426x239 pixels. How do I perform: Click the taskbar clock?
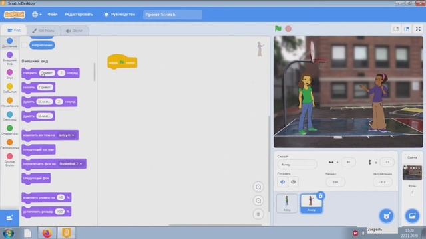coord(409,233)
